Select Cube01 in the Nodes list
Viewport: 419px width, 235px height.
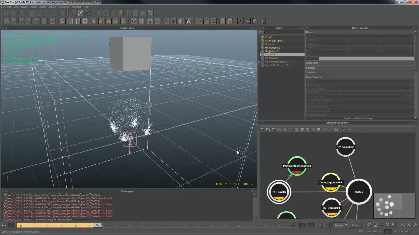point(269,37)
